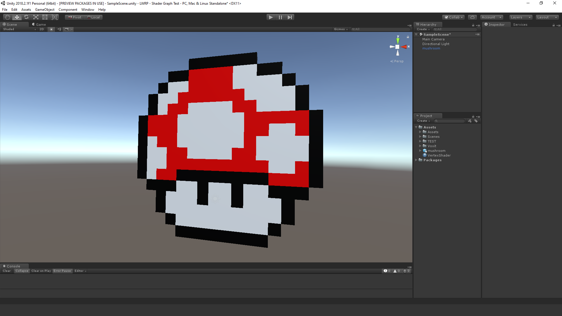Open Project search by type filter
The width and height of the screenshot is (562, 316).
pos(470,121)
